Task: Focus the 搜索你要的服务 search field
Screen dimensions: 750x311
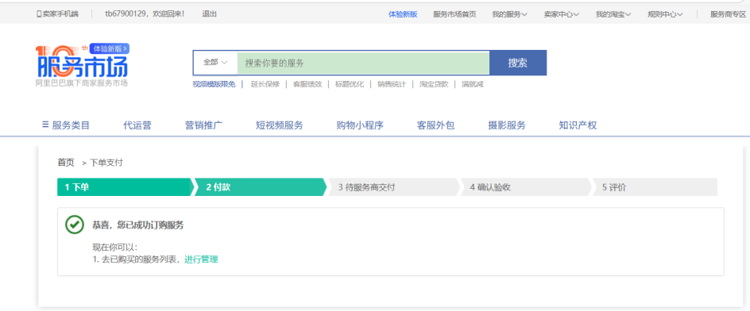Action: (x=363, y=63)
